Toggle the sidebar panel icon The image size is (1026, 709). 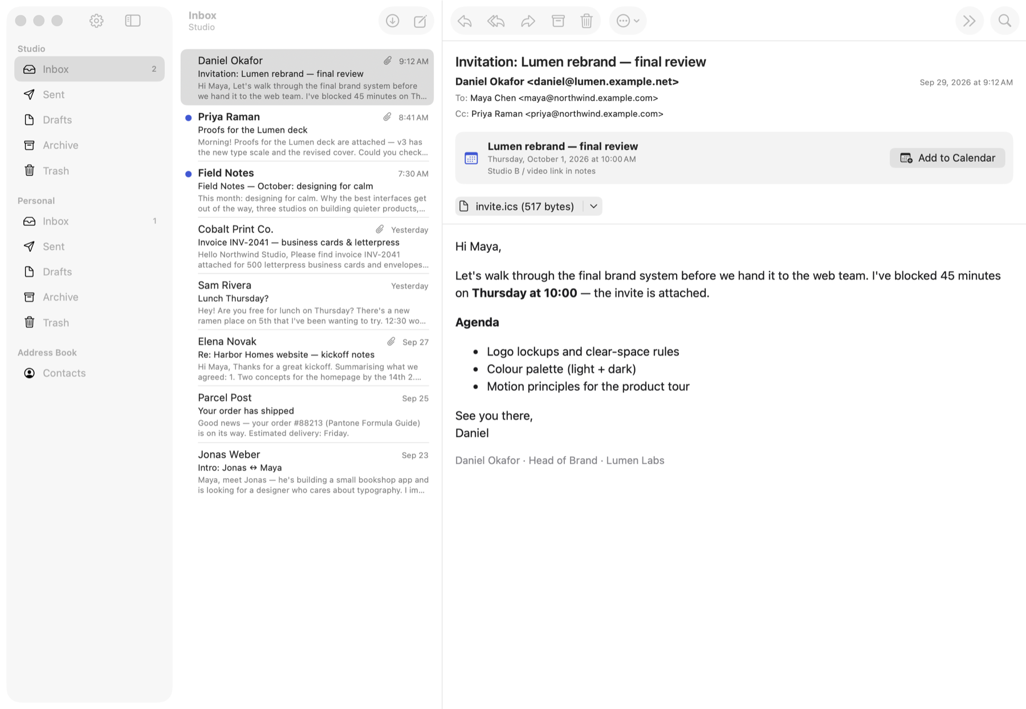point(133,21)
